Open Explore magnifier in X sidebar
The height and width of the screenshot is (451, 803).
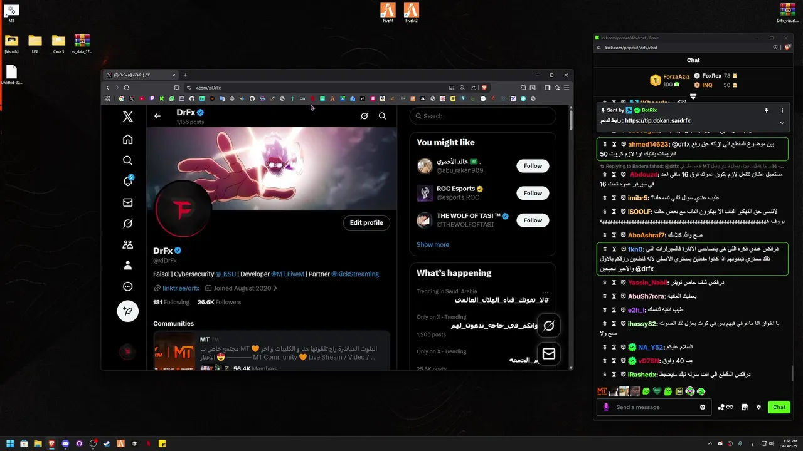click(x=128, y=160)
